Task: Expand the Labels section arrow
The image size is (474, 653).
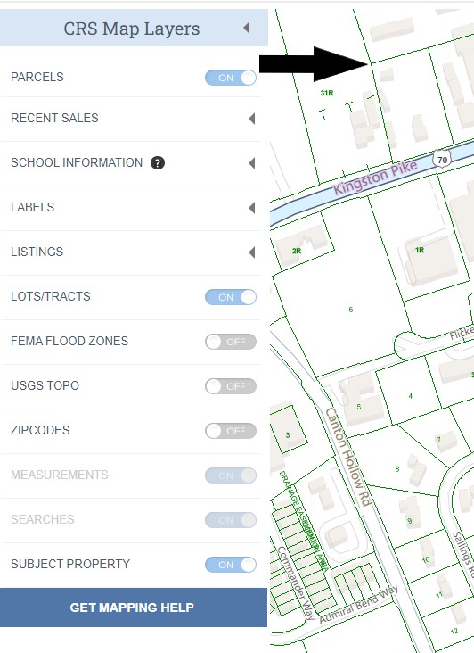Action: click(x=251, y=207)
